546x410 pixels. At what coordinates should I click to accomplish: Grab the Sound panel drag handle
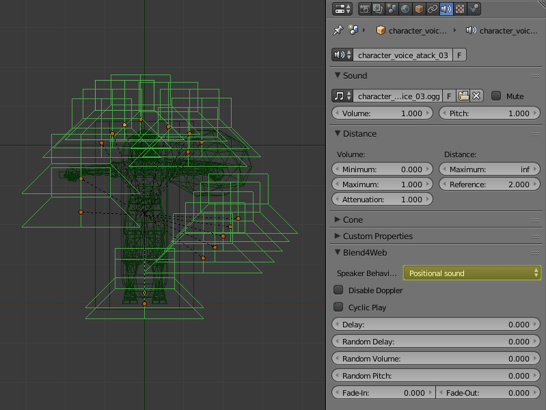pyautogui.click(x=535, y=76)
